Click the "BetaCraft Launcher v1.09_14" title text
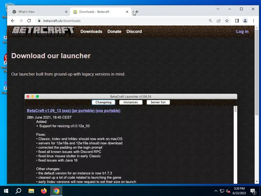Image resolution: width=261 pixels, height=196 pixels. click(131, 96)
